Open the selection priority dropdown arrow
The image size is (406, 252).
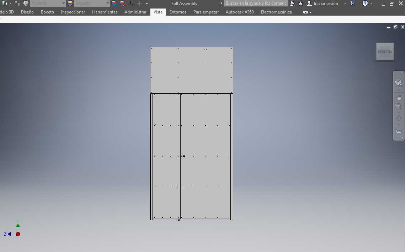click(10, 3)
